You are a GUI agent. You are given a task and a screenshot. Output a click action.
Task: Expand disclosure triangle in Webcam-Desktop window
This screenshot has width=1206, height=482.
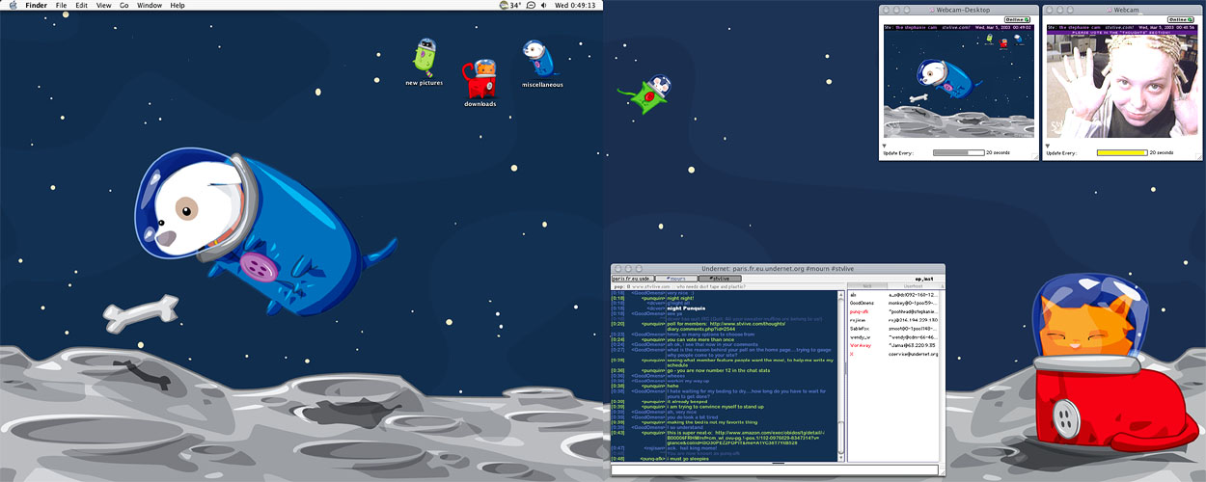click(x=885, y=147)
